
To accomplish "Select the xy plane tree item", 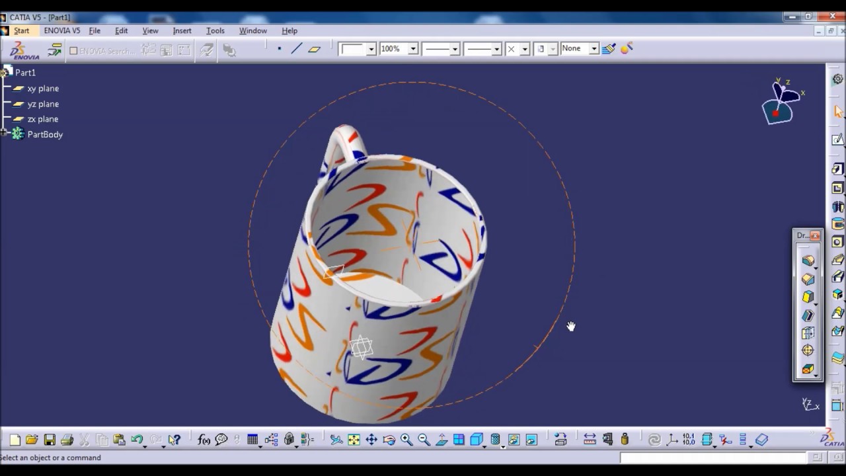I will [x=43, y=89].
